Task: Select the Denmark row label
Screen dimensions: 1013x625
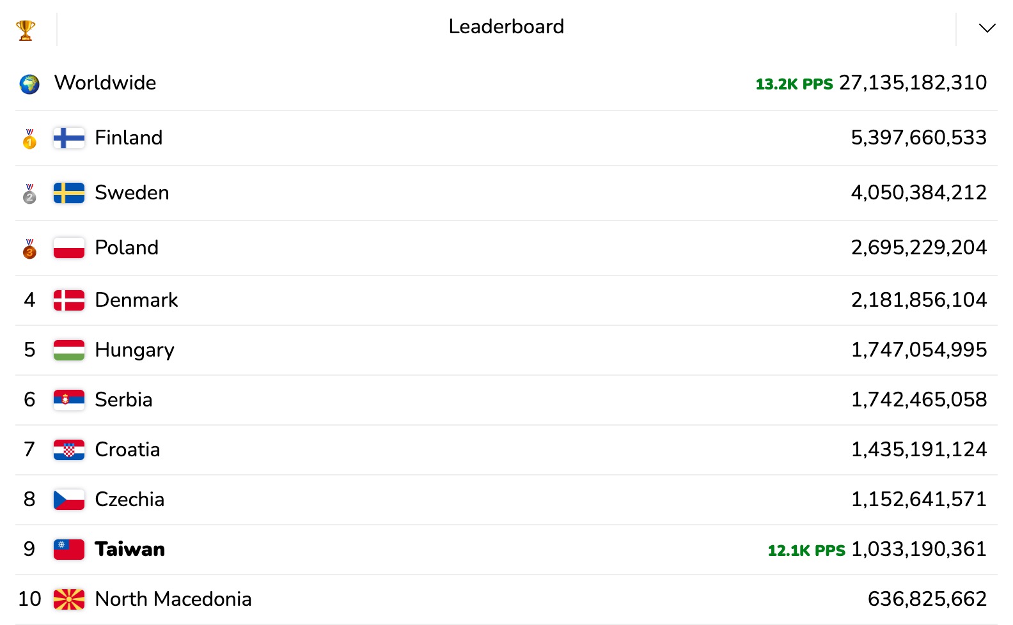Action: pyautogui.click(x=136, y=300)
